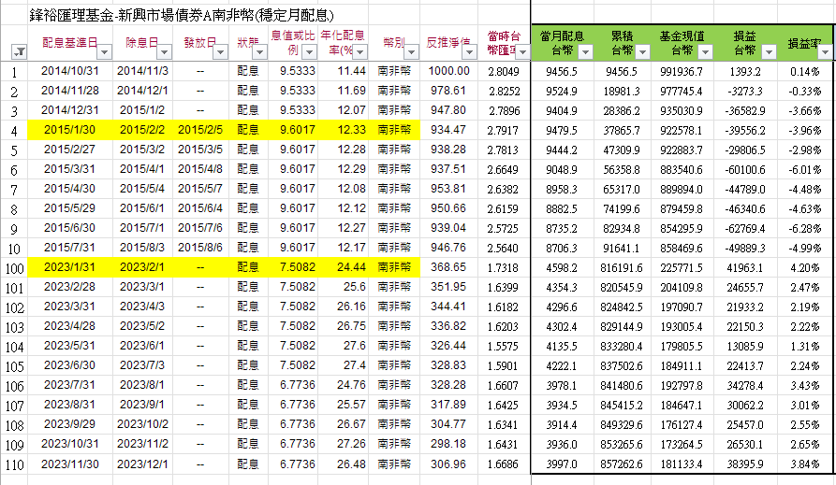
Task: Select the profit cell 41963.1
Action: coord(745,268)
